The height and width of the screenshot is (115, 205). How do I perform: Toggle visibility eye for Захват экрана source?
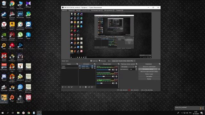pyautogui.click(x=92, y=68)
